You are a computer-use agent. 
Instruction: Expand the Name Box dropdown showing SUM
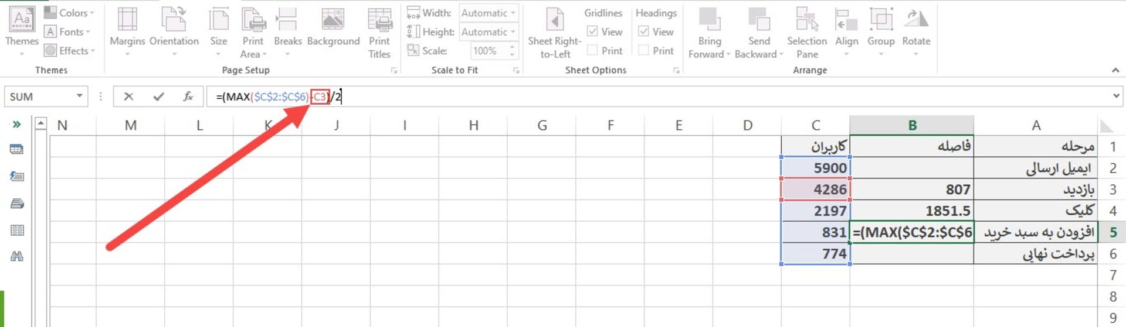click(x=79, y=97)
